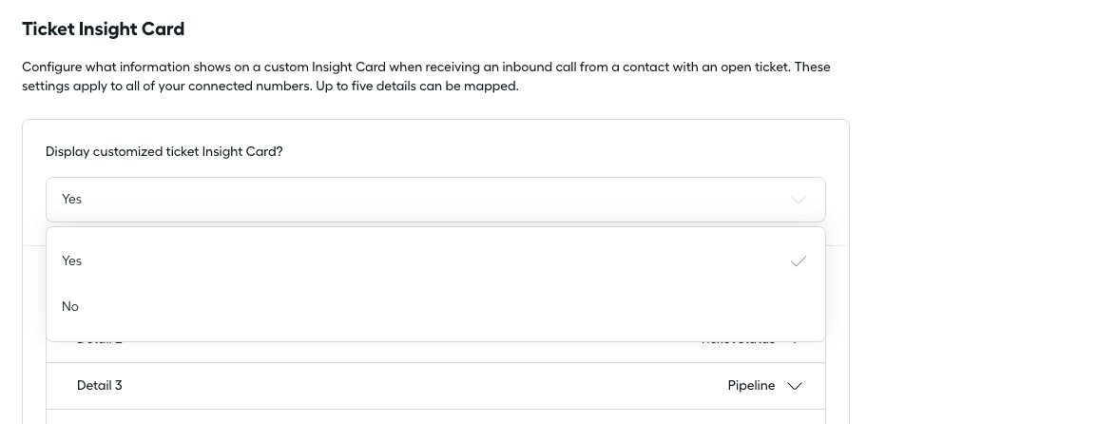1098x424 pixels.
Task: Click the checkmark beside the Yes option
Action: pos(798,260)
